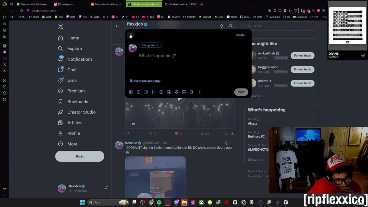Switch to Stream - Kick Dashboard tab
The image size is (368, 207).
coord(33,4)
